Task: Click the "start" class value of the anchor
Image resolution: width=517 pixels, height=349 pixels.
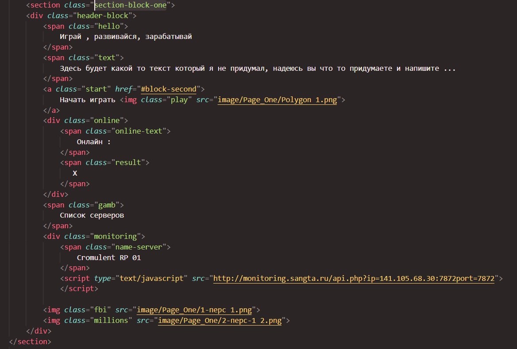Action: [96, 89]
